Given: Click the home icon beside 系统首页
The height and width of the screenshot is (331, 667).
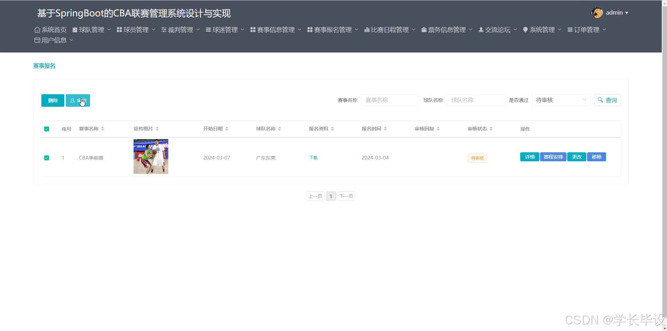Looking at the screenshot, I should click(x=37, y=30).
